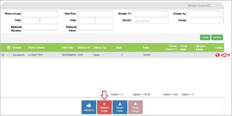Screen dimensions: 232x116
Task: Sort by the Vkn/Tckn column header
Action: tap(69, 48)
